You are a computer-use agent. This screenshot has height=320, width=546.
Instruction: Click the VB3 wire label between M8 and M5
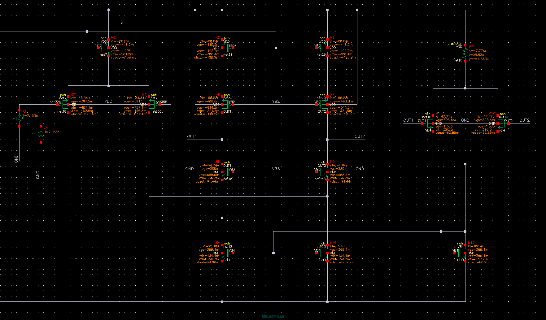[276, 169]
